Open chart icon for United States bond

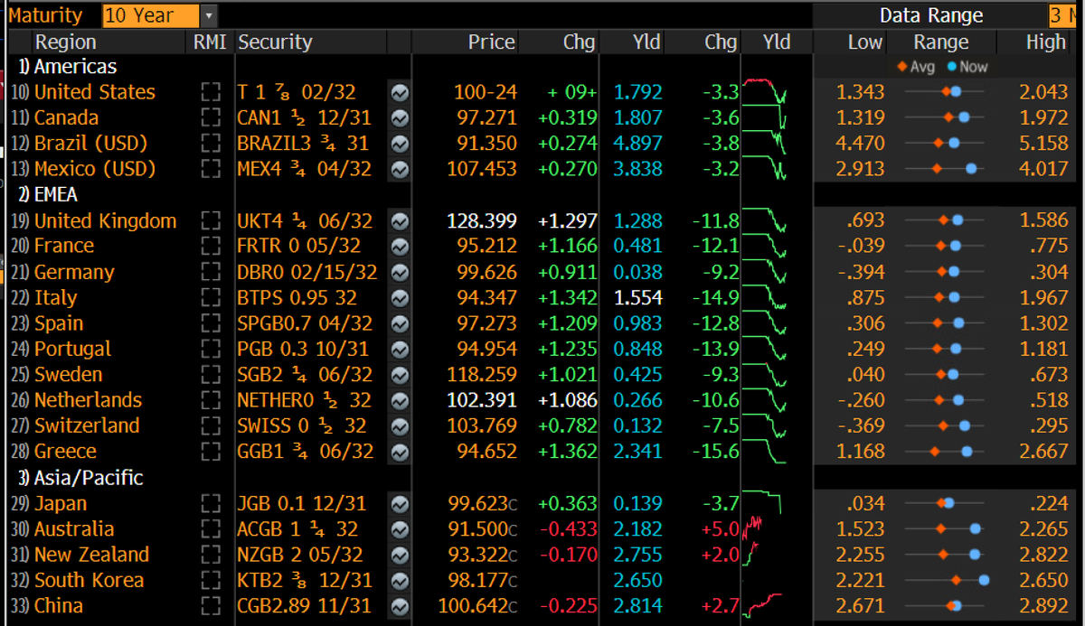tap(399, 92)
